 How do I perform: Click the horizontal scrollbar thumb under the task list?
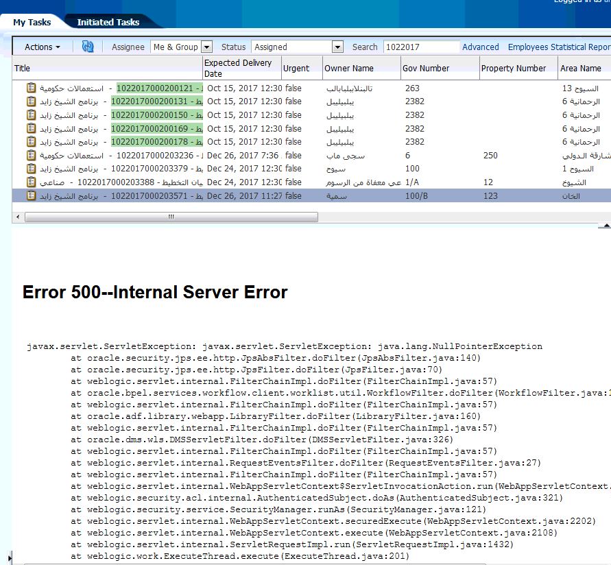[171, 217]
